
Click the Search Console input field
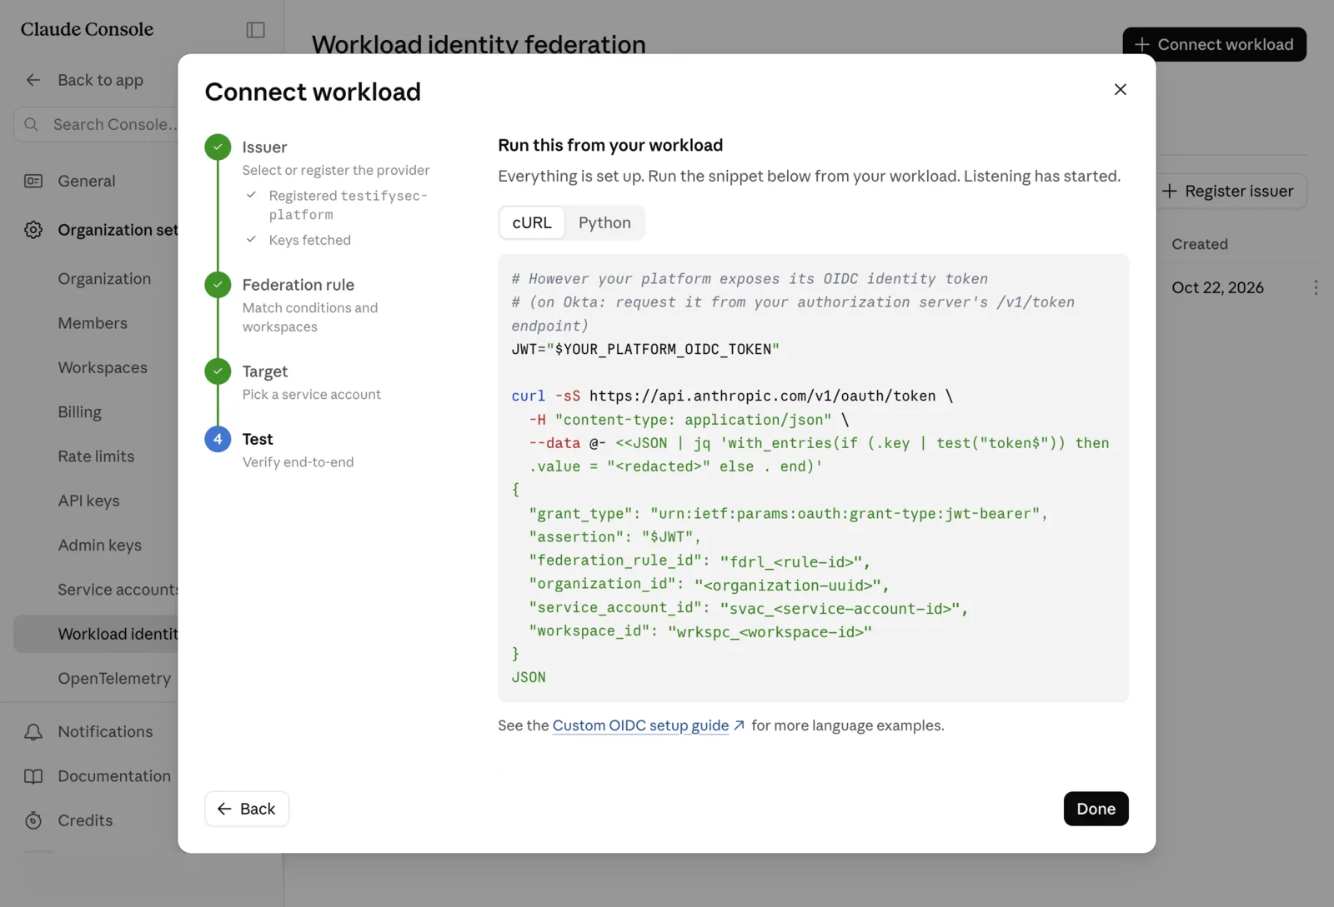click(x=97, y=124)
